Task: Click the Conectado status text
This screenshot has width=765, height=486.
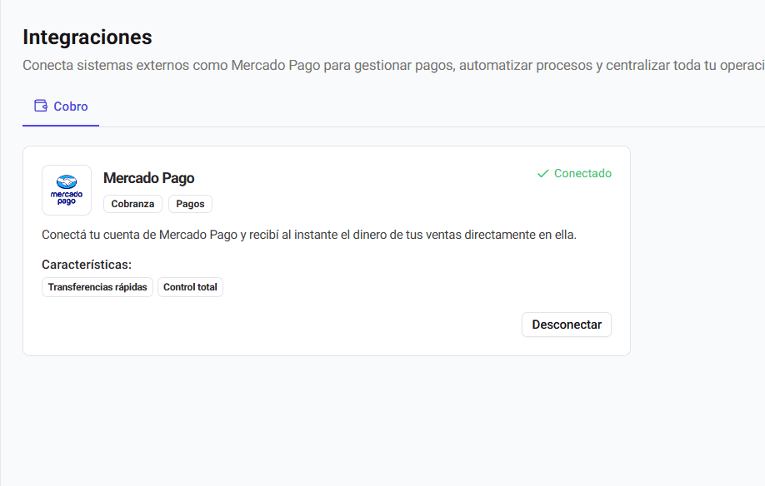Action: tap(582, 173)
